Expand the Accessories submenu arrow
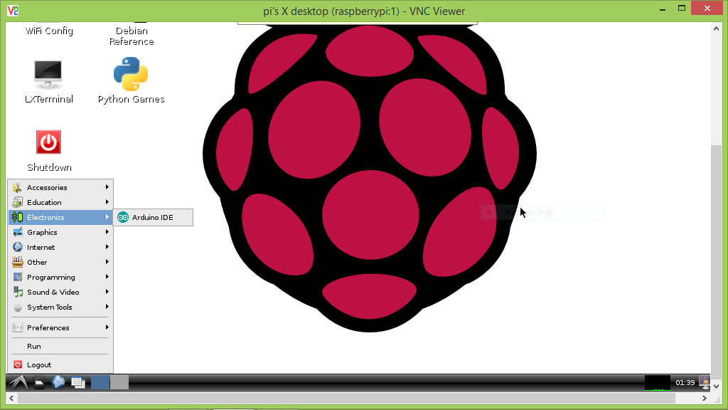728x410 pixels. click(x=107, y=187)
